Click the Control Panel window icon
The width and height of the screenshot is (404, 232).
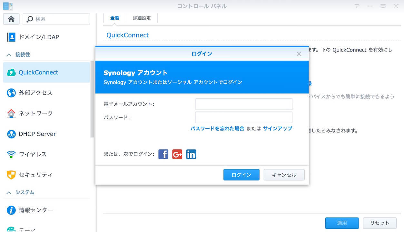click(8, 6)
